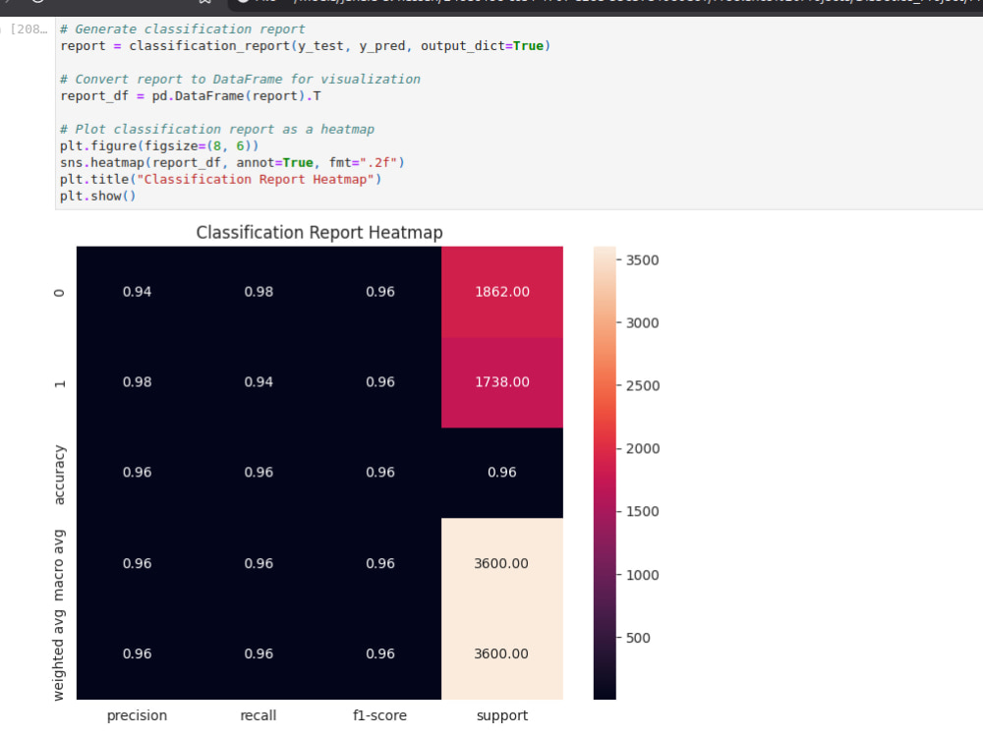This screenshot has height=737, width=983.
Task: Click the comment "# Plot classification report as a heatmap"
Action: tap(217, 129)
